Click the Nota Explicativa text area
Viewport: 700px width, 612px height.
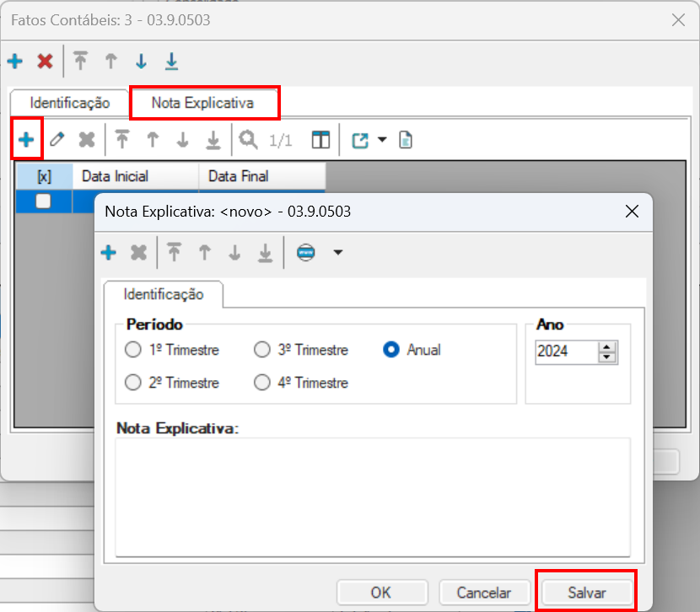pos(373,497)
